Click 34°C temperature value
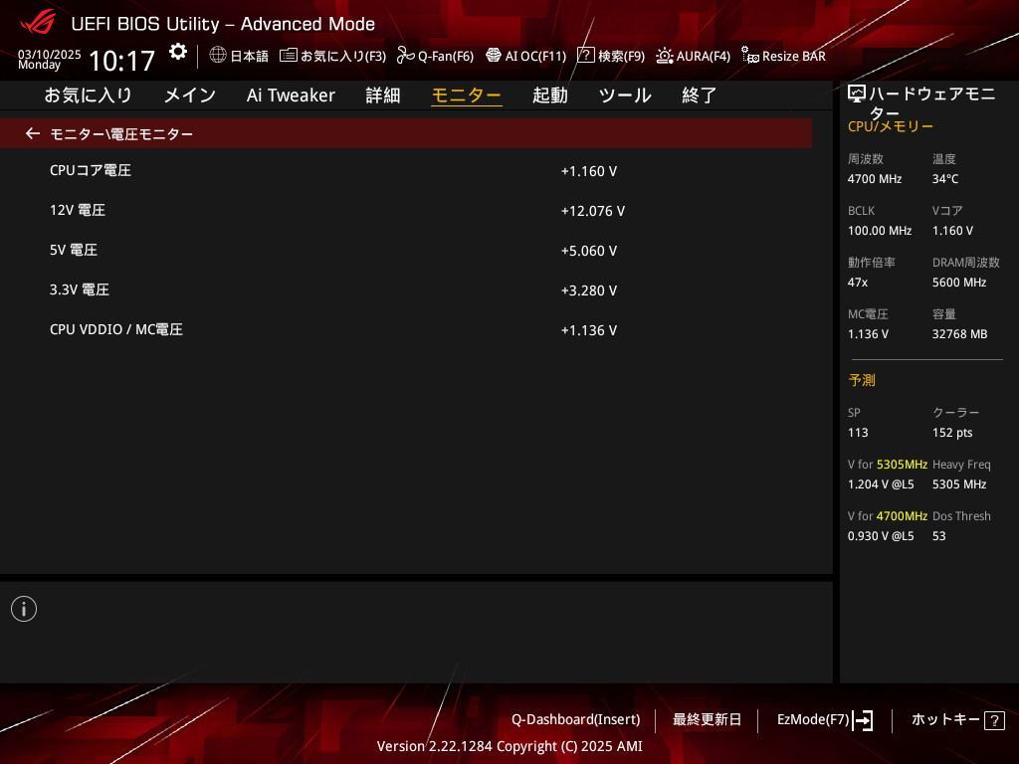1019x764 pixels. (945, 179)
